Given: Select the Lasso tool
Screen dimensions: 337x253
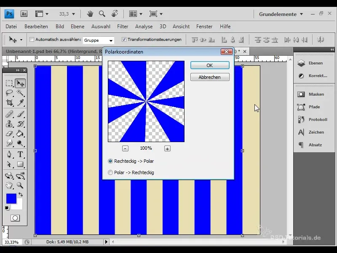Looking at the screenshot, I should (9, 93).
